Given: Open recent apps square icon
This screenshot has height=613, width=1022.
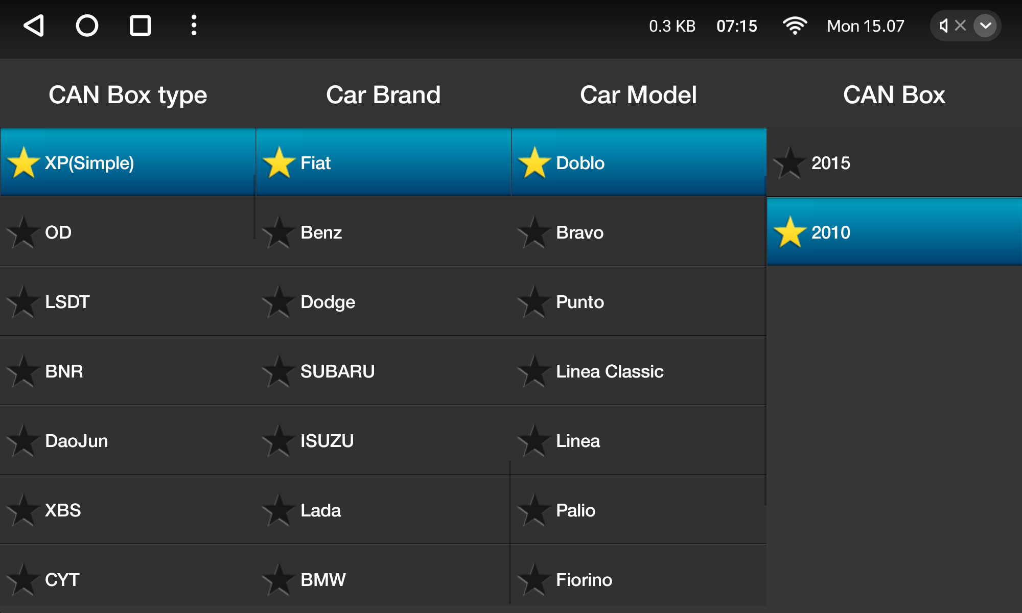Looking at the screenshot, I should pos(140,26).
